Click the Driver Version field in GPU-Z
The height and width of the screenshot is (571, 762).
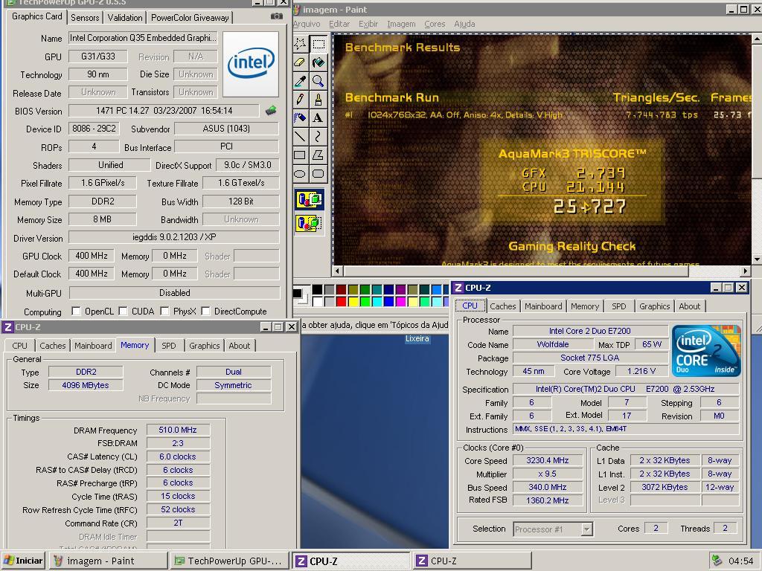click(x=174, y=237)
